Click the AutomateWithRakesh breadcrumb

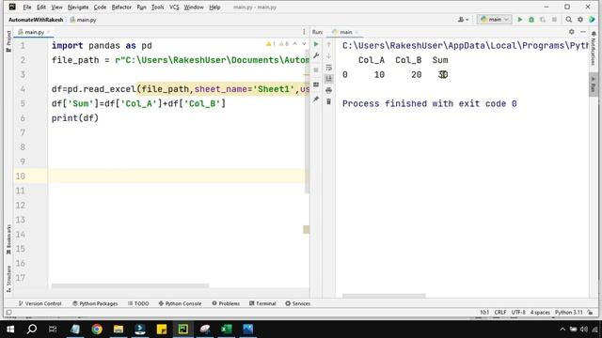pos(36,20)
